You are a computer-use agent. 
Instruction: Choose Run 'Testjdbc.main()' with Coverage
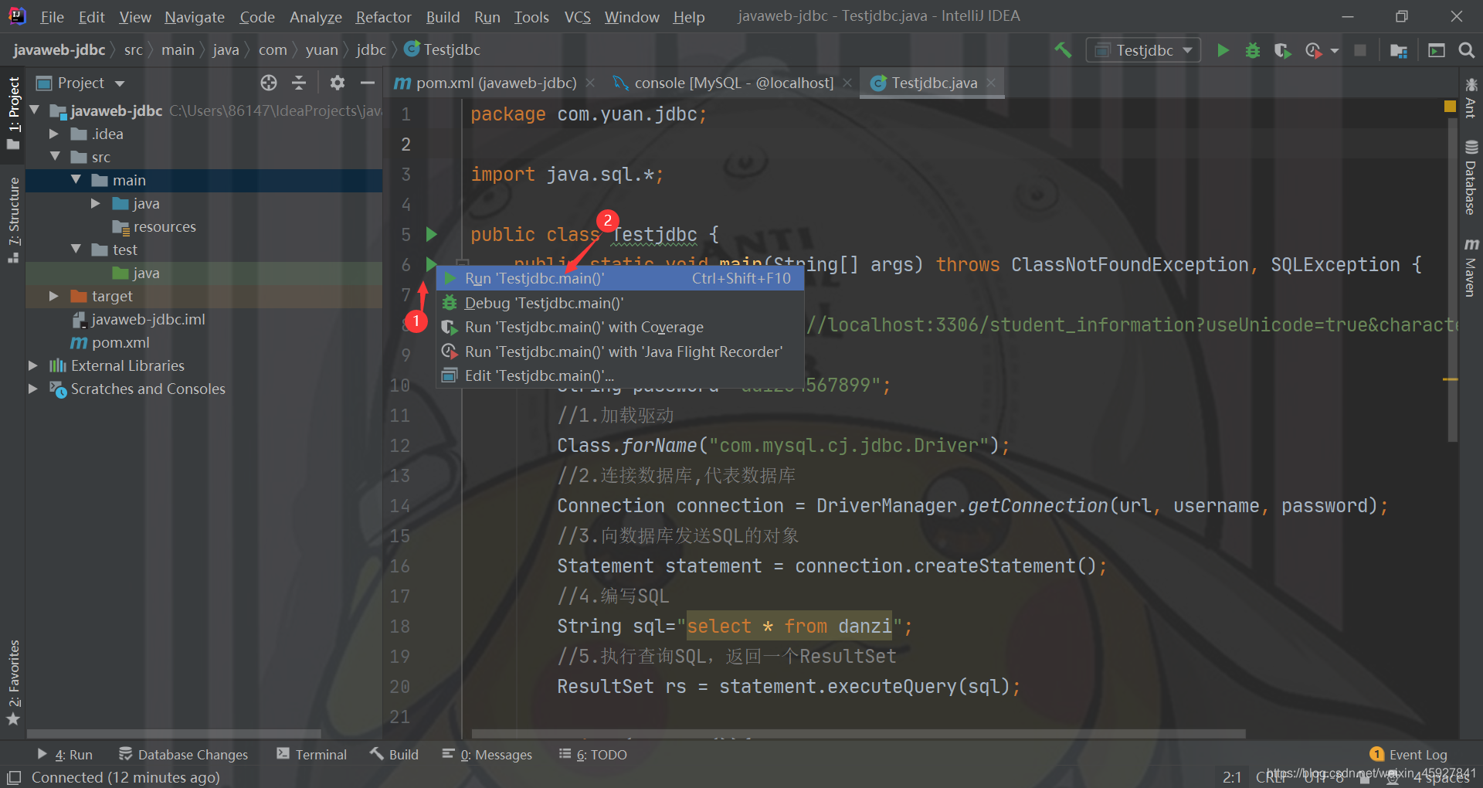point(620,327)
